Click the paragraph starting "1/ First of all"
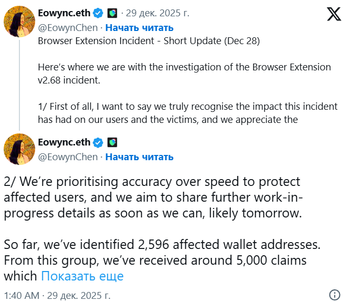 (187, 112)
